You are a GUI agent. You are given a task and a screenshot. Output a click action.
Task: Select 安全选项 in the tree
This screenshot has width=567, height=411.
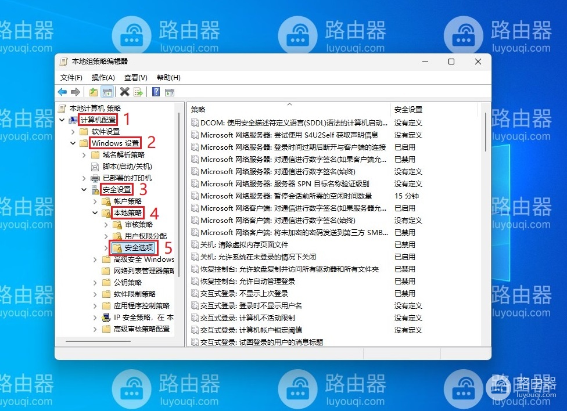[x=139, y=248]
